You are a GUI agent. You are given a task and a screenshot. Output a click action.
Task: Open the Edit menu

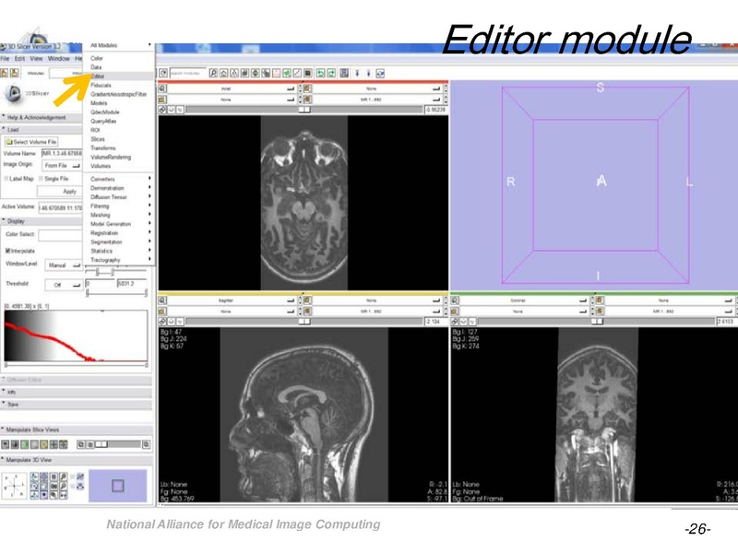(19, 58)
